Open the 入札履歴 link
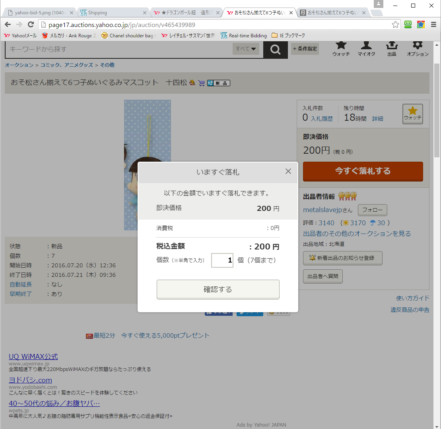441x429 pixels. pyautogui.click(x=322, y=119)
